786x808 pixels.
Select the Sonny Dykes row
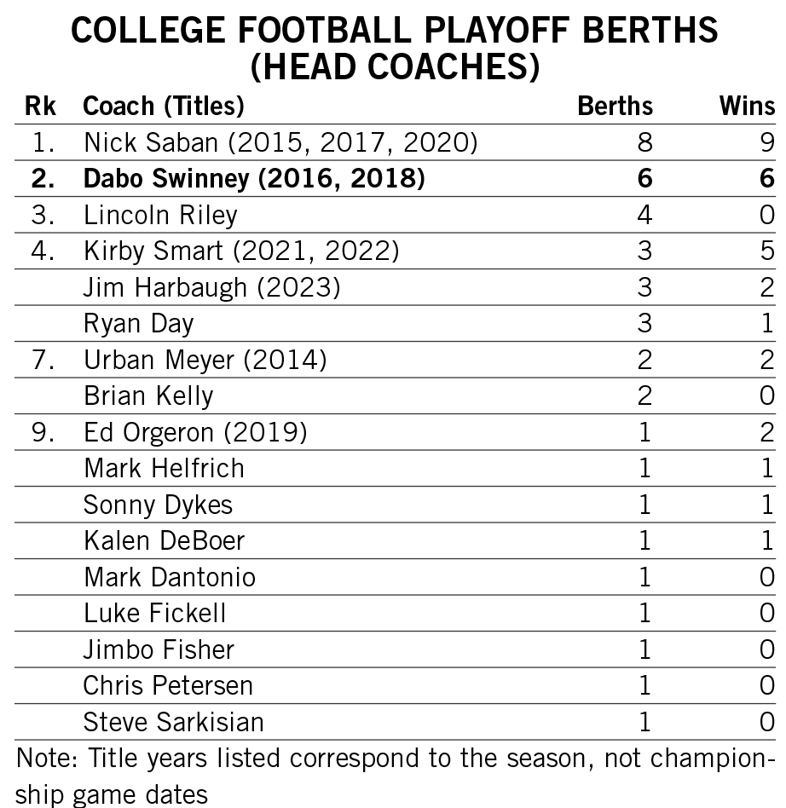[x=395, y=505]
